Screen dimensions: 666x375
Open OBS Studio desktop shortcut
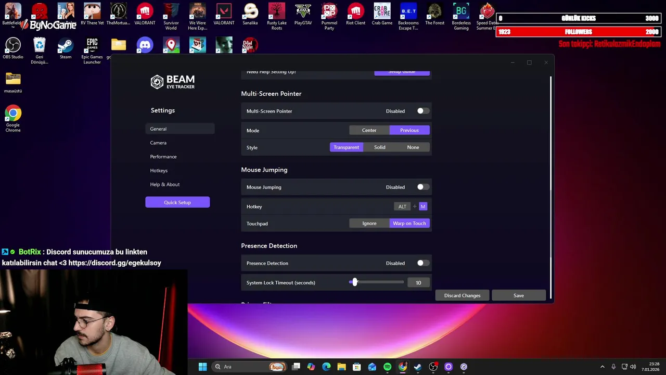tap(13, 48)
